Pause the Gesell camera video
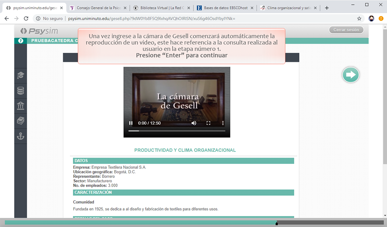 click(x=131, y=123)
